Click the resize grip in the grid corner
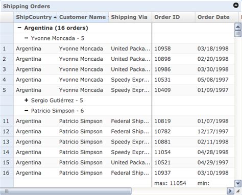Screen dimensions: 242x195 [238, 191]
